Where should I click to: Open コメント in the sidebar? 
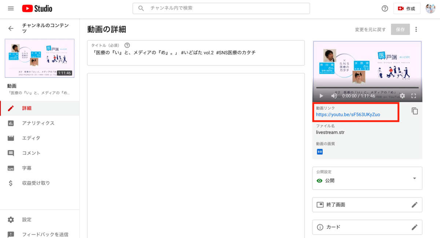pyautogui.click(x=40, y=153)
